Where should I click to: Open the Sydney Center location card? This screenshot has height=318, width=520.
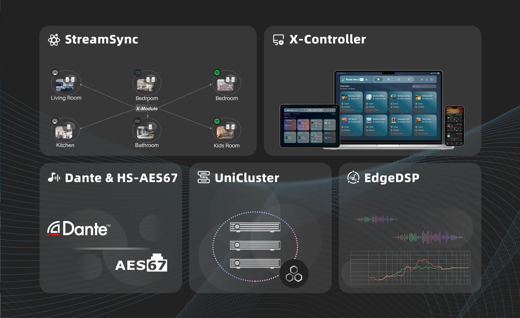coord(400,102)
